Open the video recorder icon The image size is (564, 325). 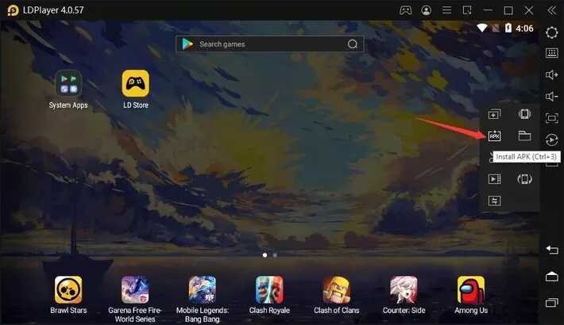coord(494,179)
